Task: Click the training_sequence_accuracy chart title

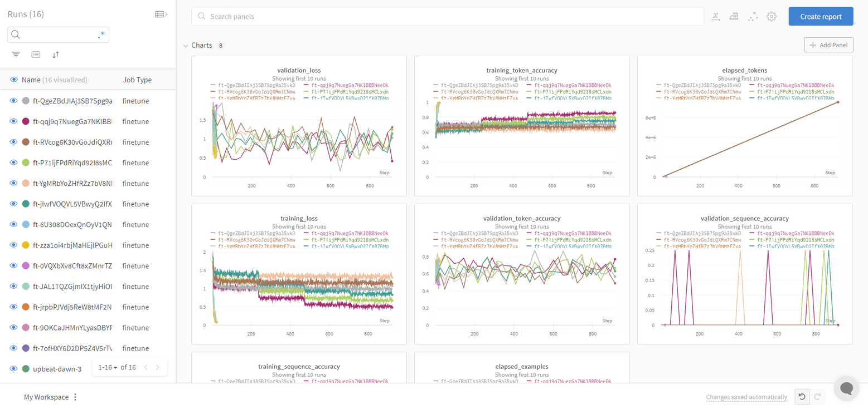Action: click(299, 367)
